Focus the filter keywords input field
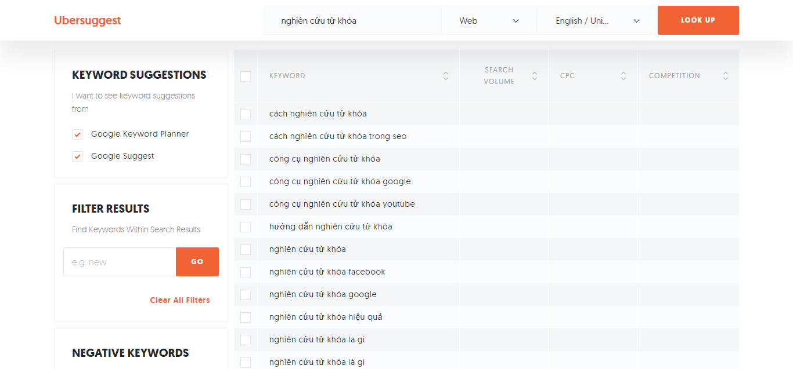Image resolution: width=793 pixels, height=369 pixels. coord(120,262)
